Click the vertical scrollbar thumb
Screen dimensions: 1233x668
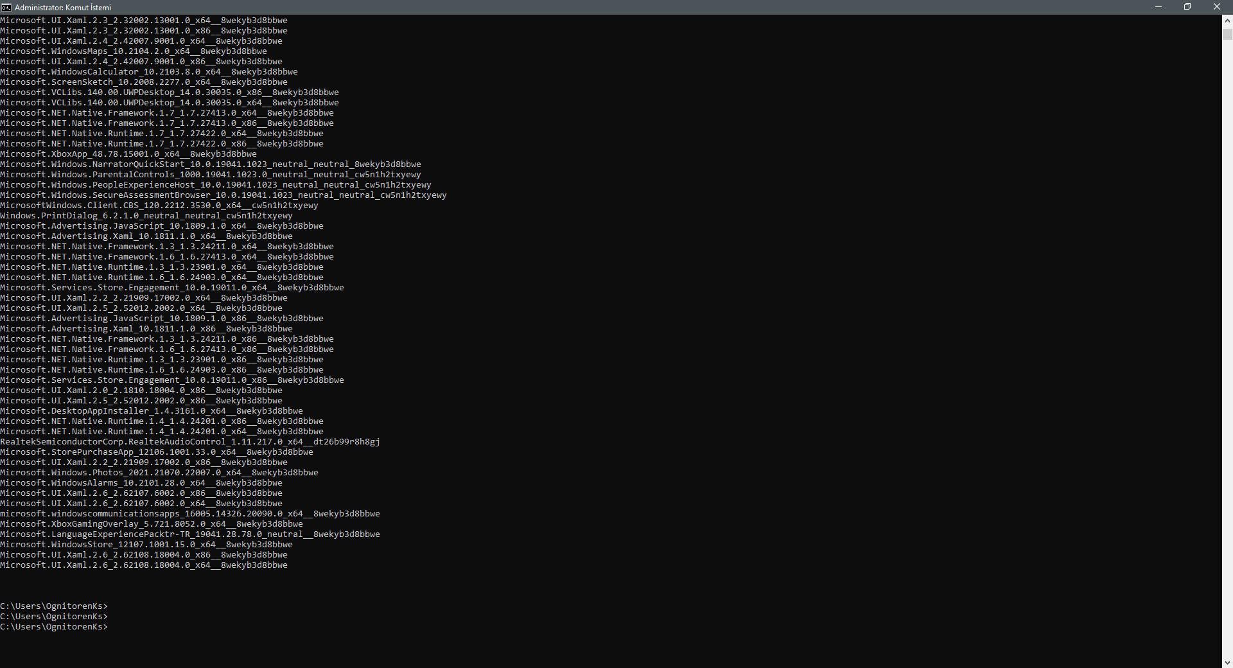pyautogui.click(x=1227, y=35)
